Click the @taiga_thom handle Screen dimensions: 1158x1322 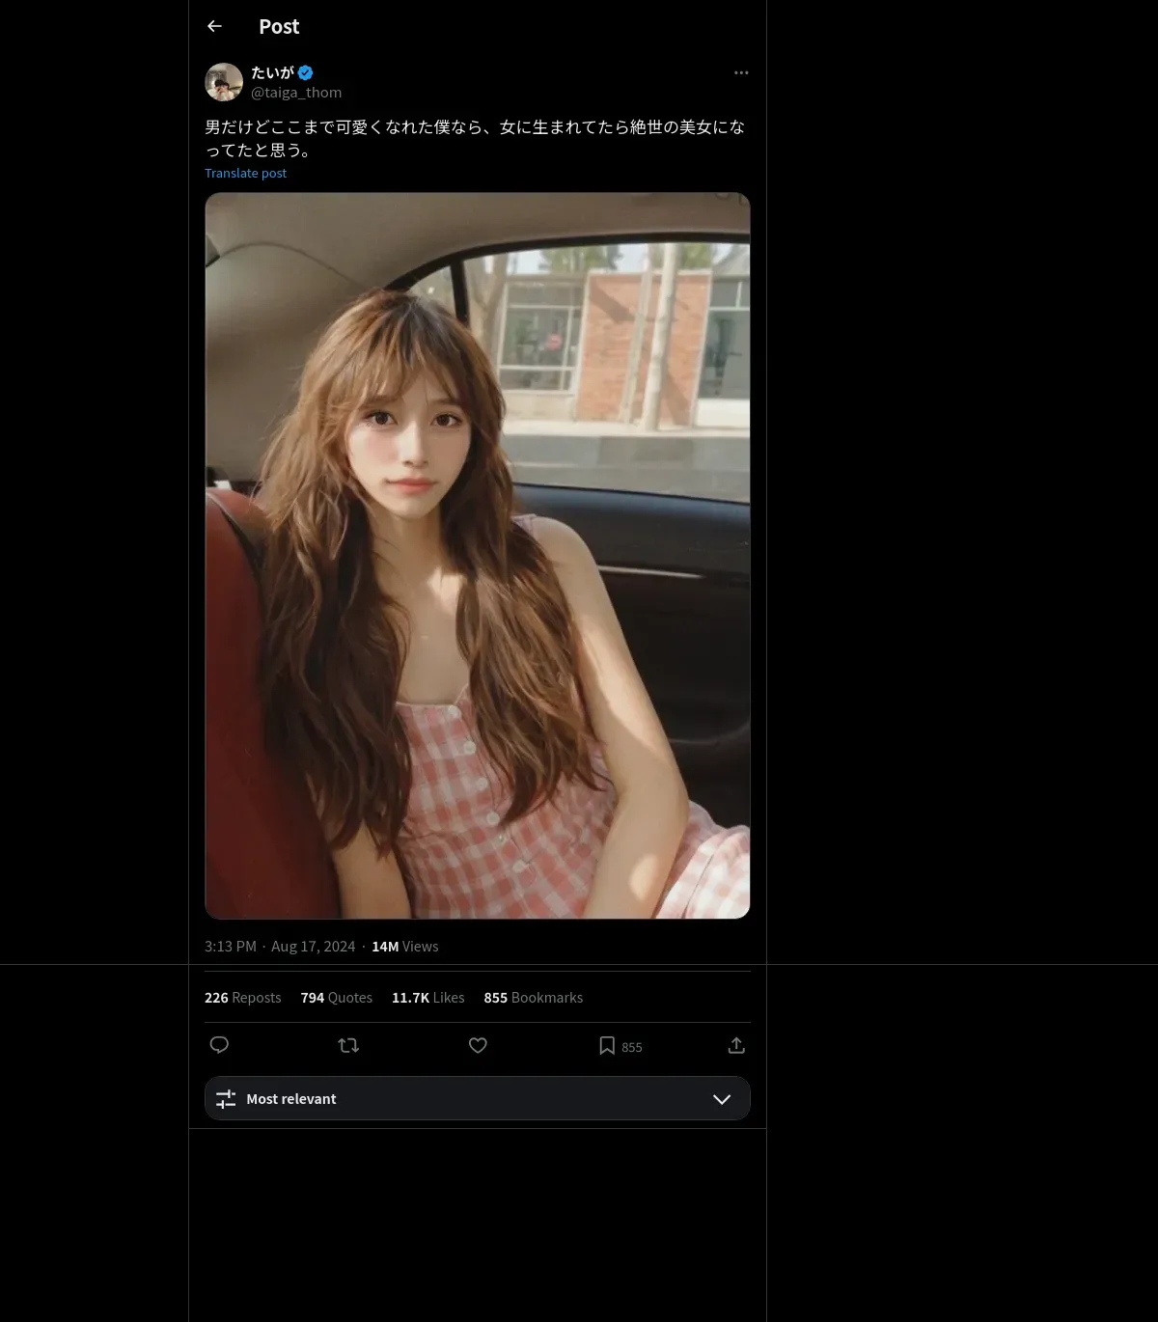click(x=296, y=93)
